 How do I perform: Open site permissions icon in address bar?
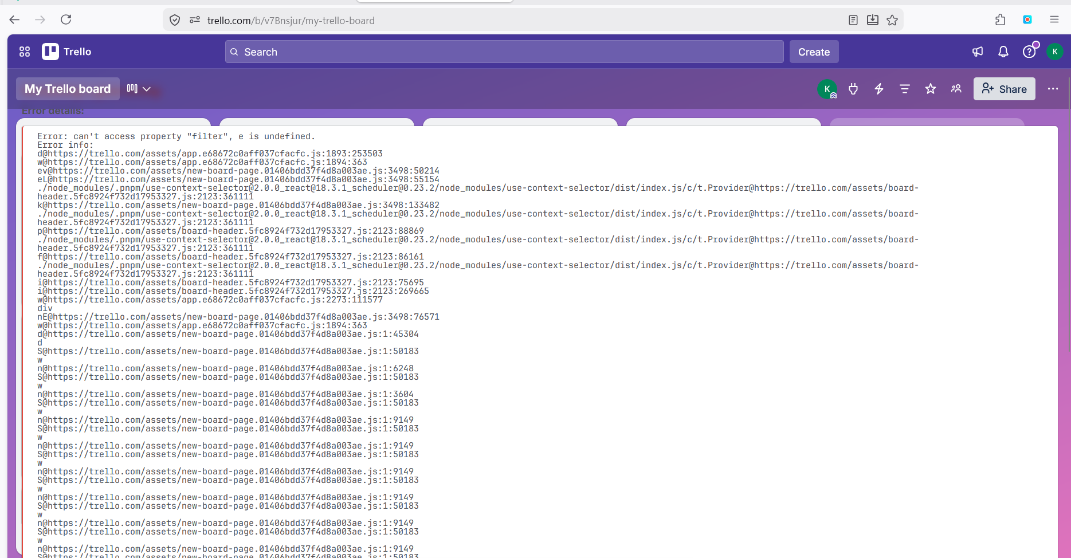click(x=195, y=20)
